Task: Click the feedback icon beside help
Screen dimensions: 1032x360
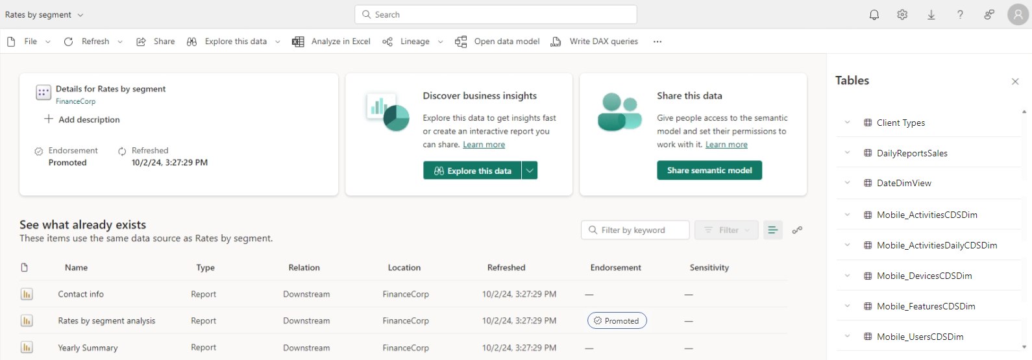Action: click(x=989, y=14)
